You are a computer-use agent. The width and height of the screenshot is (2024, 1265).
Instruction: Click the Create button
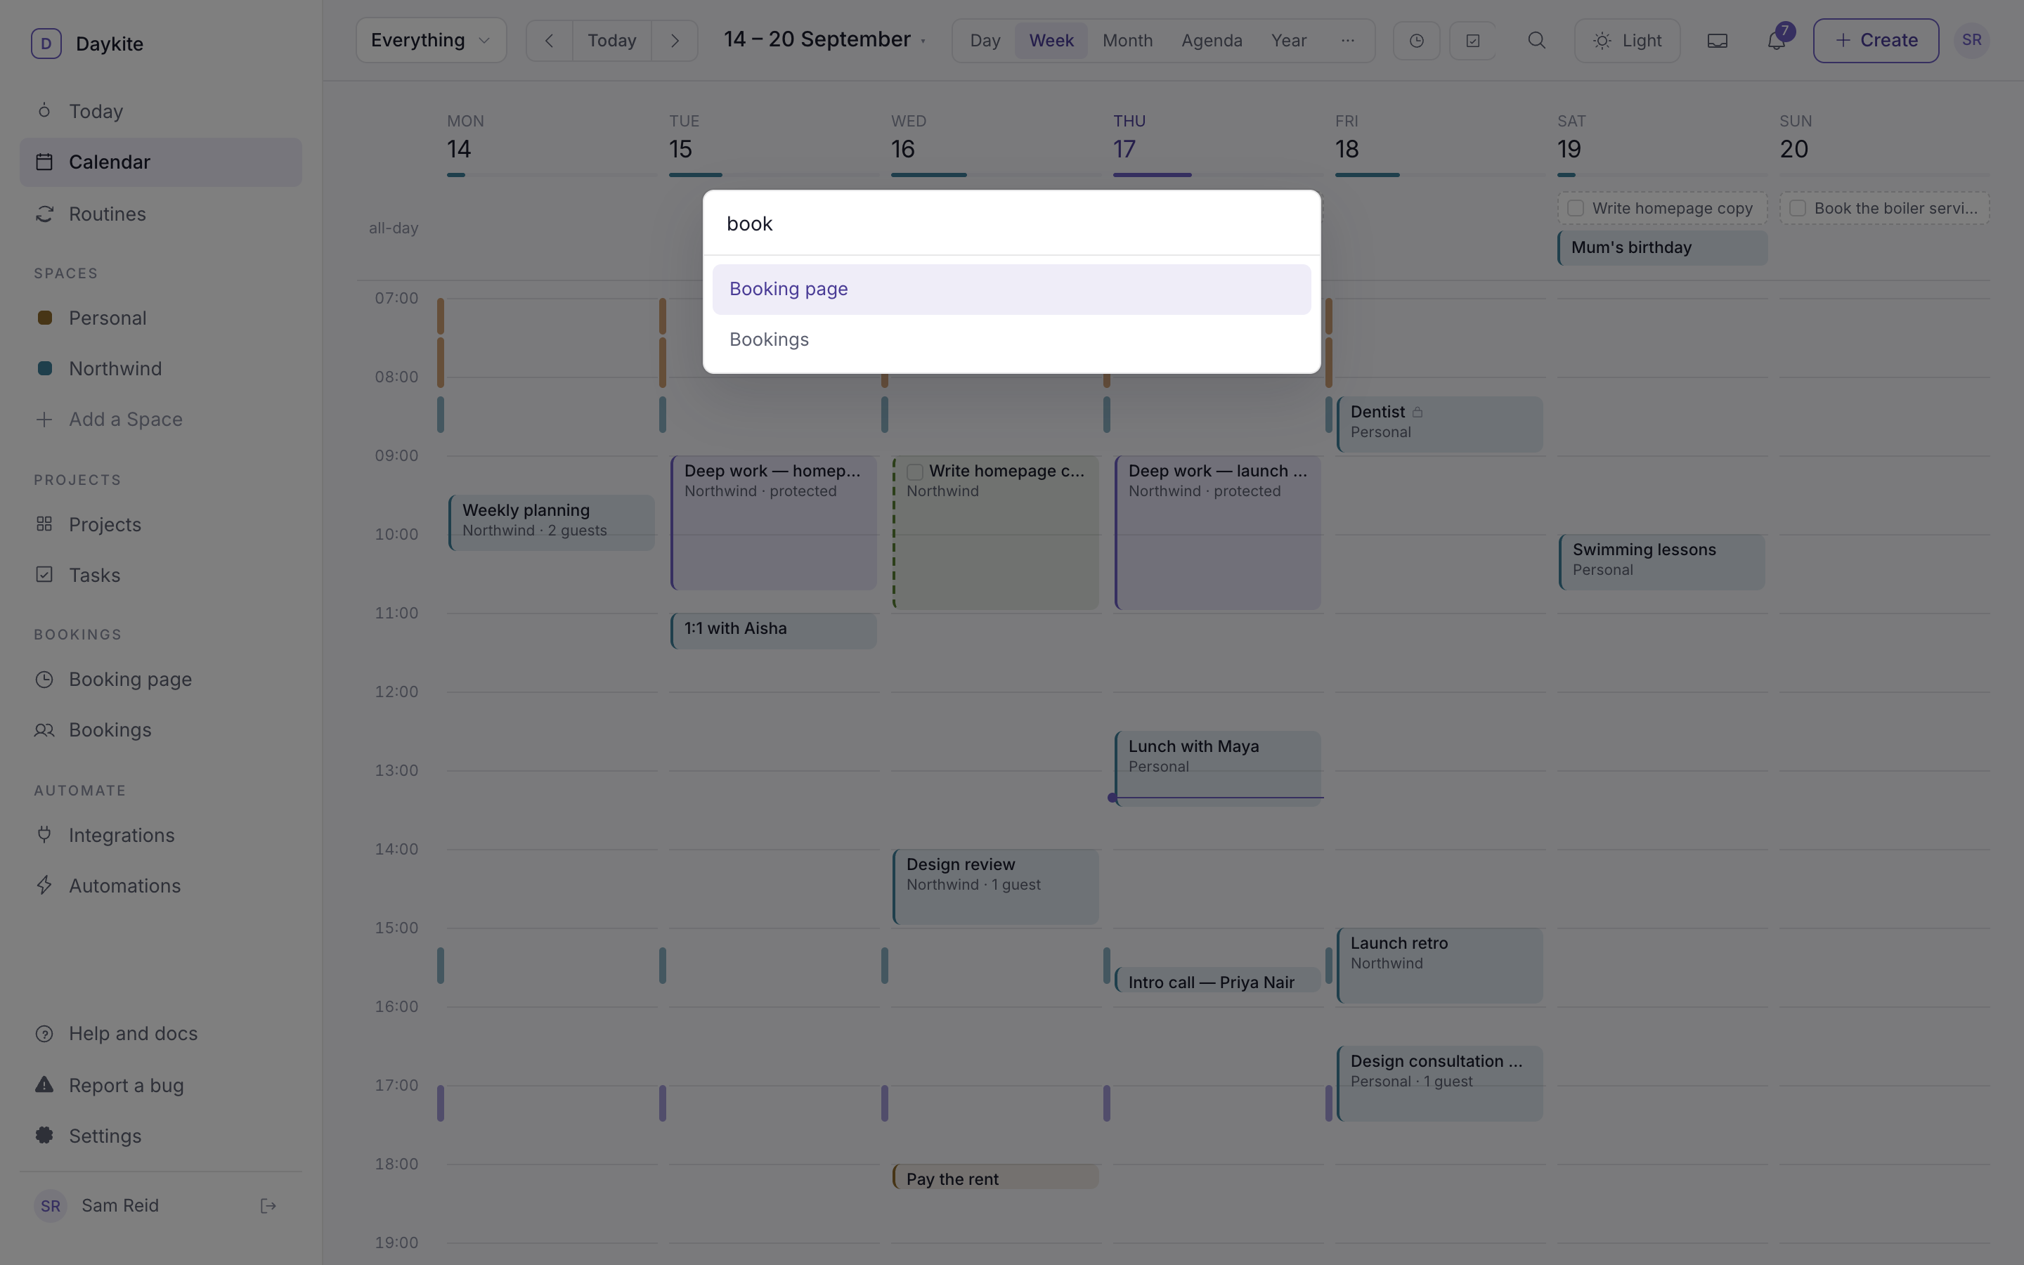tap(1875, 40)
